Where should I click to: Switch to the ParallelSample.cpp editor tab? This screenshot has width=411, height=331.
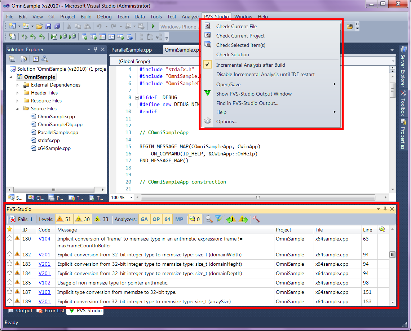(132, 50)
